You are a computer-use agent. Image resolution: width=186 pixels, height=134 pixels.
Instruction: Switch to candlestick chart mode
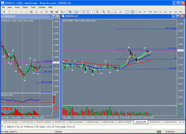pyautogui.click(x=97, y=12)
